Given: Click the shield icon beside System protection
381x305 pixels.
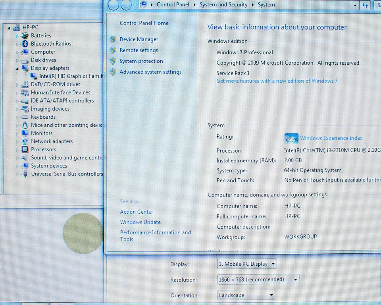Looking at the screenshot, I should coord(113,61).
